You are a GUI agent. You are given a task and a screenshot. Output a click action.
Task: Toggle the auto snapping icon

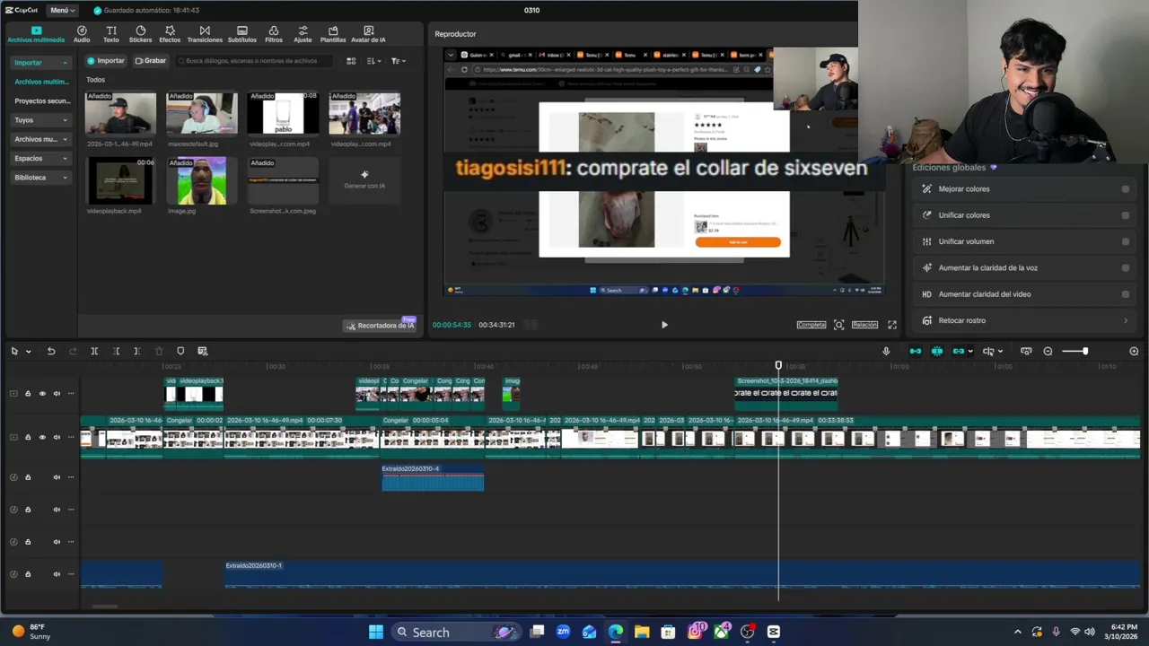(937, 352)
